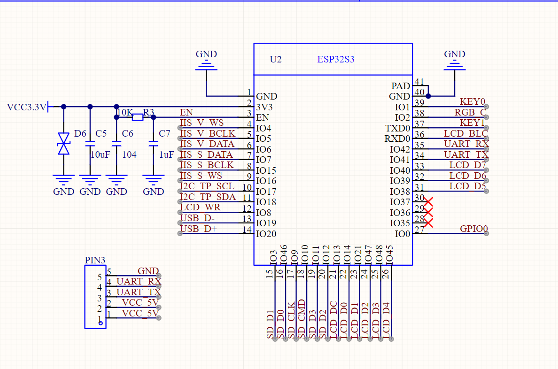Select the GPIO0 net label

pos(473,229)
